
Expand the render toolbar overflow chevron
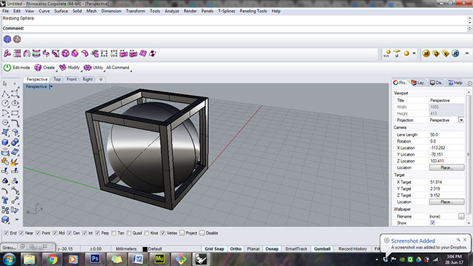[x=414, y=53]
